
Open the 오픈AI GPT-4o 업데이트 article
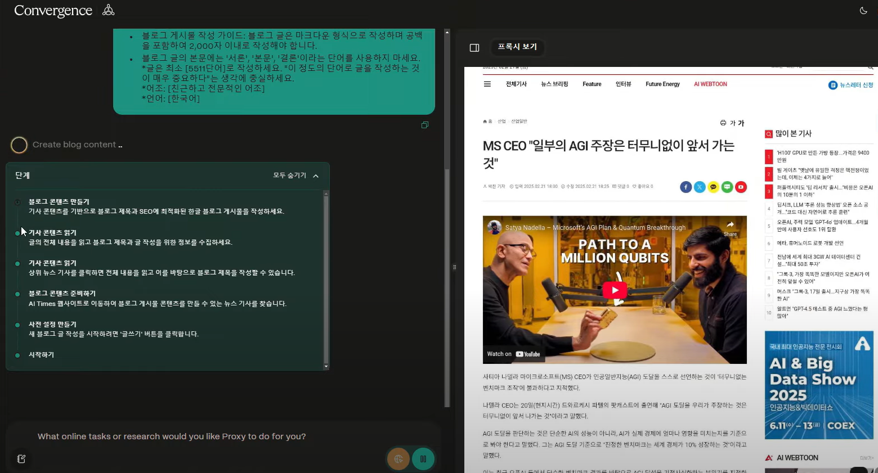coord(823,226)
